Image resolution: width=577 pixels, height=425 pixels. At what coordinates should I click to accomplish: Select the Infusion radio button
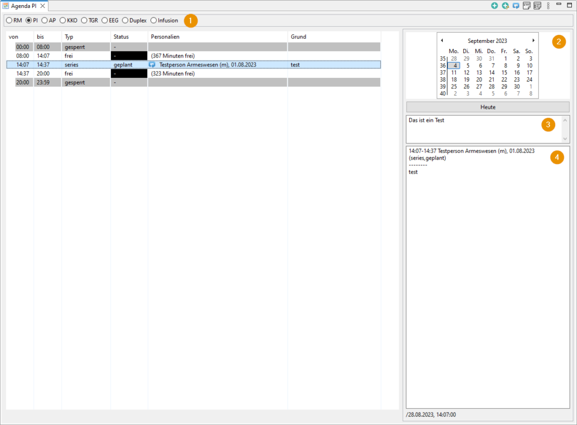coord(153,21)
